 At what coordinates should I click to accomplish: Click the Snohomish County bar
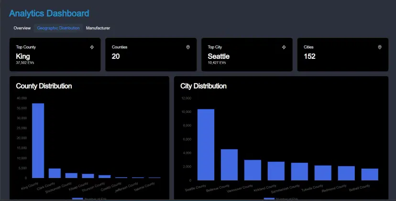[71, 175]
